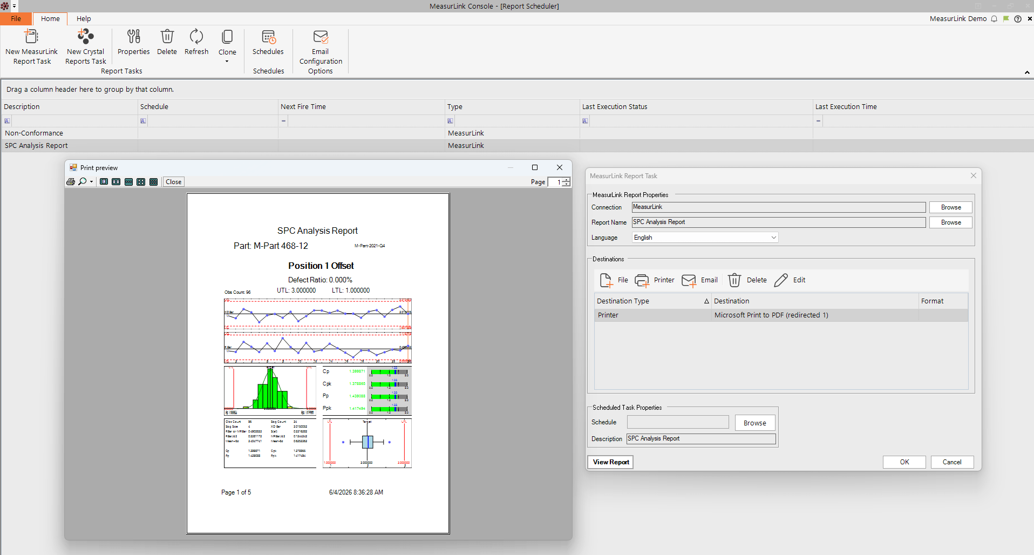The height and width of the screenshot is (555, 1034).
Task: Select the Microsoft Print to PDF destination row
Action: point(781,315)
